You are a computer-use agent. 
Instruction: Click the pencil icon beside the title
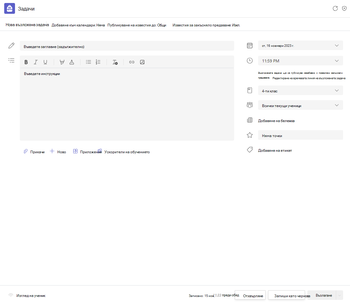[x=11, y=46]
